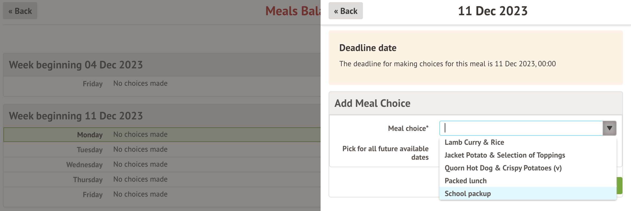
Task: Open the meal choice dropdown arrow
Action: tap(609, 128)
